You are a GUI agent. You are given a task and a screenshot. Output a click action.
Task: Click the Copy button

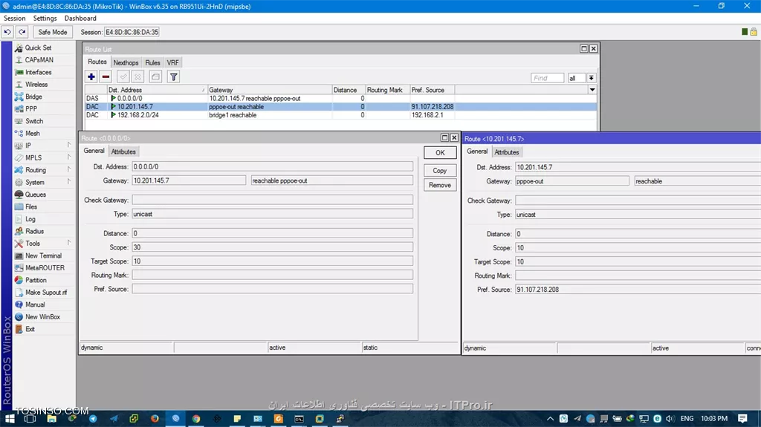click(440, 170)
